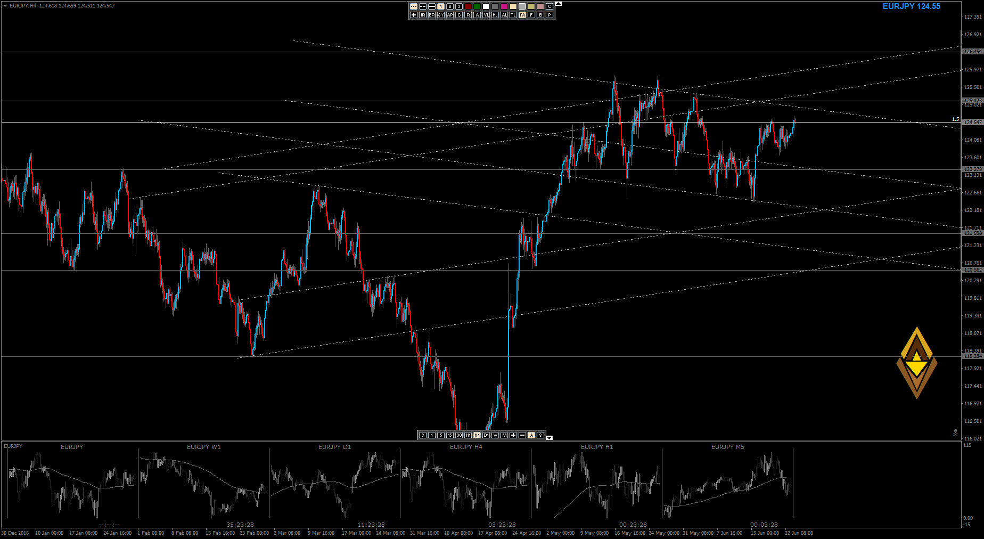Pick the magenta color swatch
This screenshot has height=539, width=984.
(504, 6)
